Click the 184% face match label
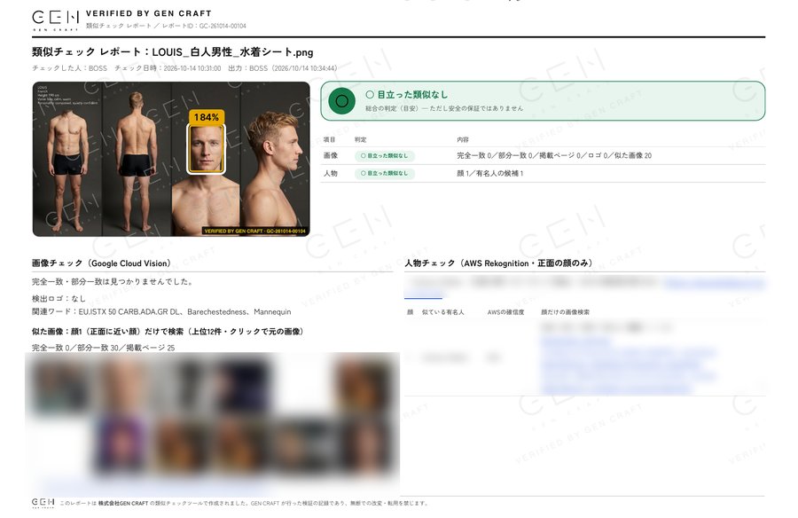This screenshot has width=798, height=518. pos(206,117)
